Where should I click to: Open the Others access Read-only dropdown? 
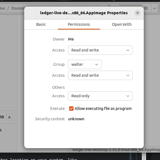[100, 96]
